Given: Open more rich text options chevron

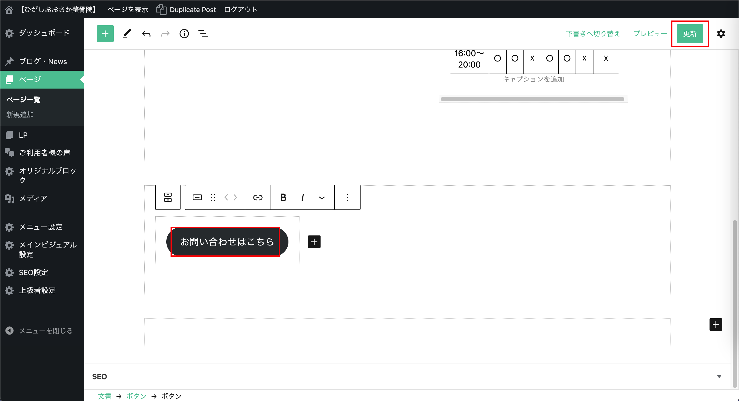Looking at the screenshot, I should click(322, 198).
